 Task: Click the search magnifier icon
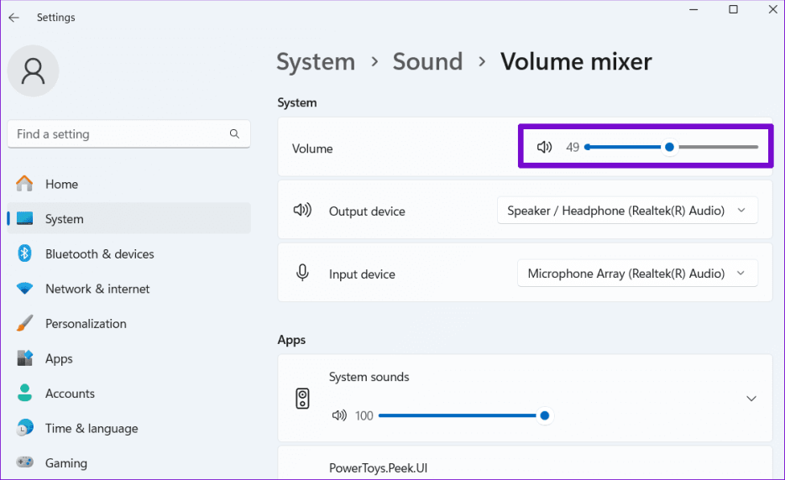[234, 134]
